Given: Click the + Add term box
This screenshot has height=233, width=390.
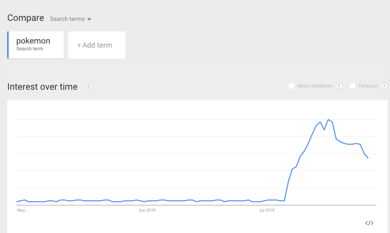Looking at the screenshot, I should point(97,45).
